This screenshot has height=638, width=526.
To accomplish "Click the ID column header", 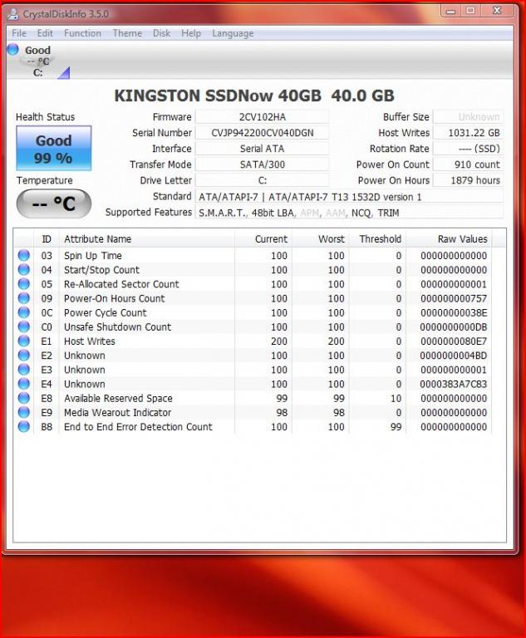I will (47, 239).
